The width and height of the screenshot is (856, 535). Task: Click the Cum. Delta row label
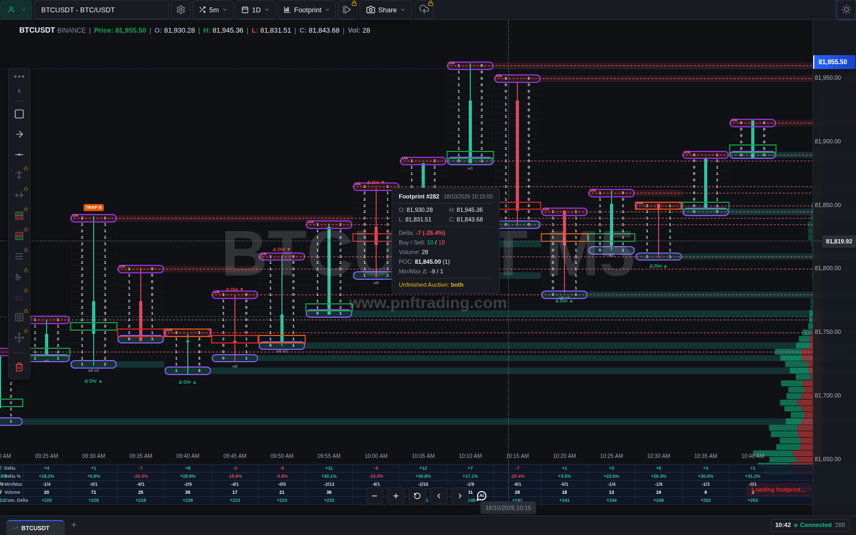click(x=16, y=500)
